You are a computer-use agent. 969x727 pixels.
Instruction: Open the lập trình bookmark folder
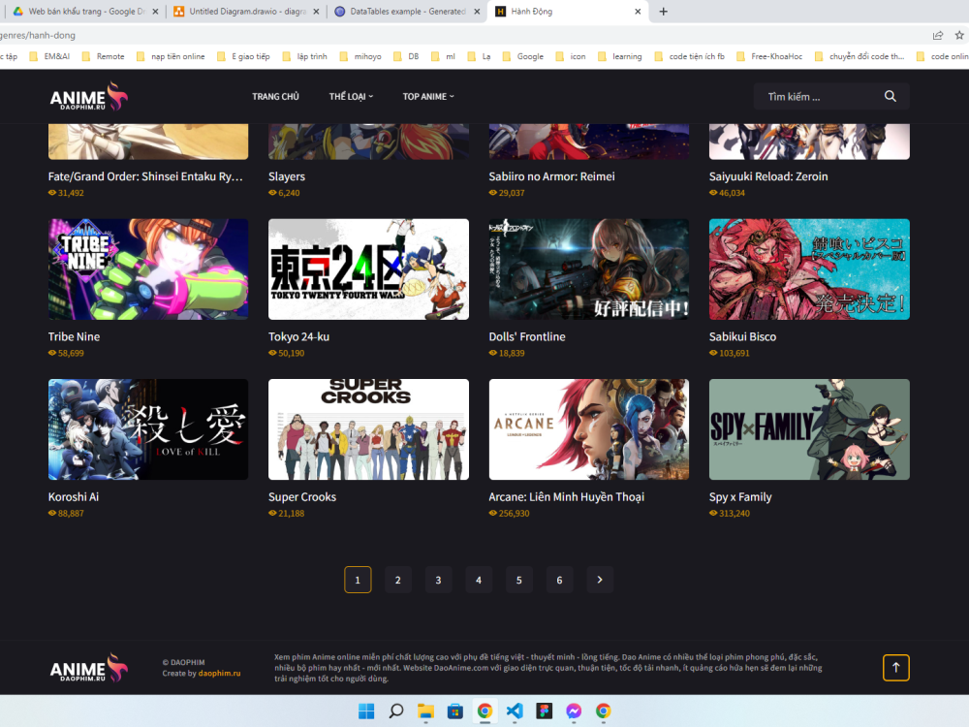click(x=304, y=56)
